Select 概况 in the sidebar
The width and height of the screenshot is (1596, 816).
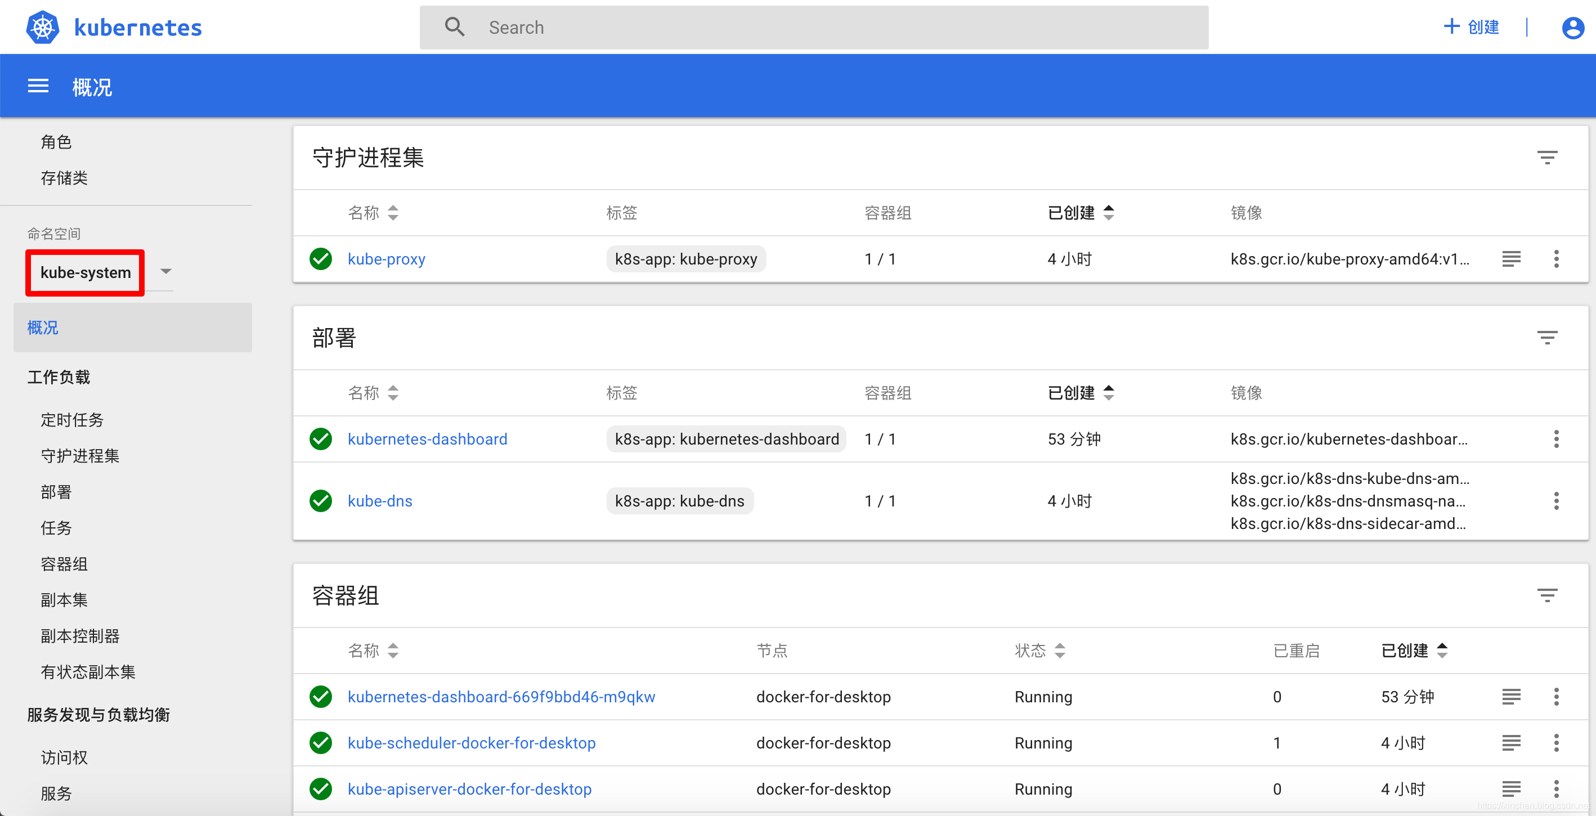[43, 327]
